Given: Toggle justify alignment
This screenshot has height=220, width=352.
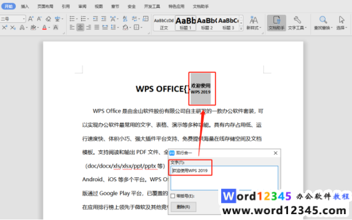Looking at the screenshot, I should 97,28.
